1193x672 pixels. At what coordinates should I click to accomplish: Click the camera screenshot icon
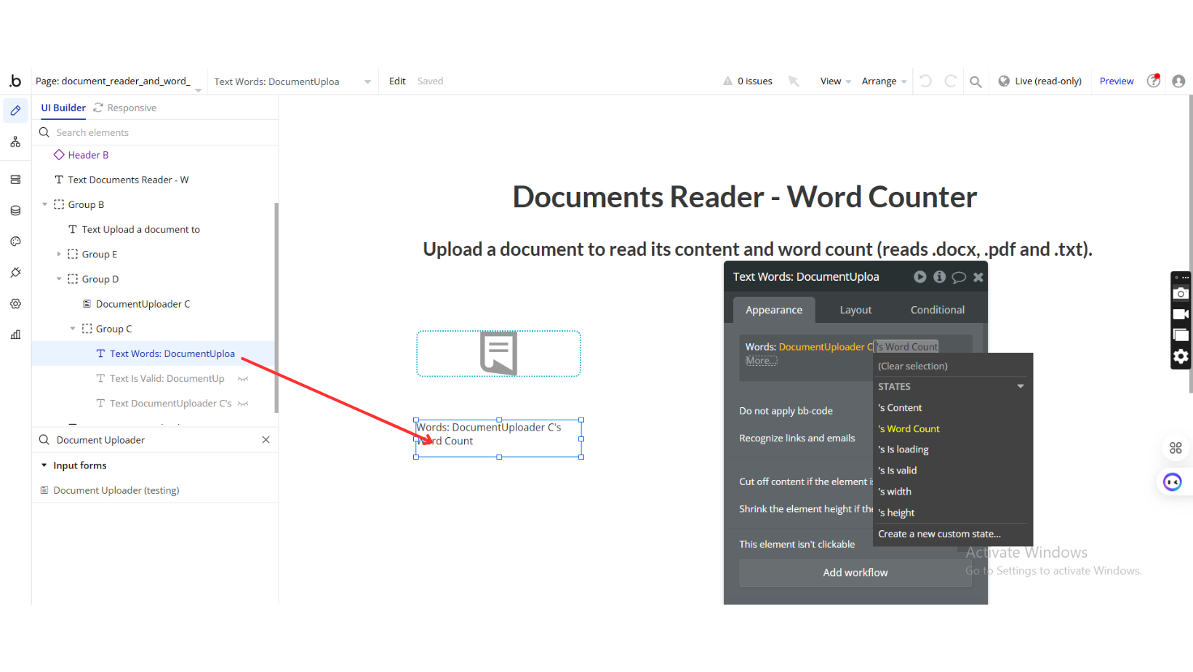[1181, 294]
